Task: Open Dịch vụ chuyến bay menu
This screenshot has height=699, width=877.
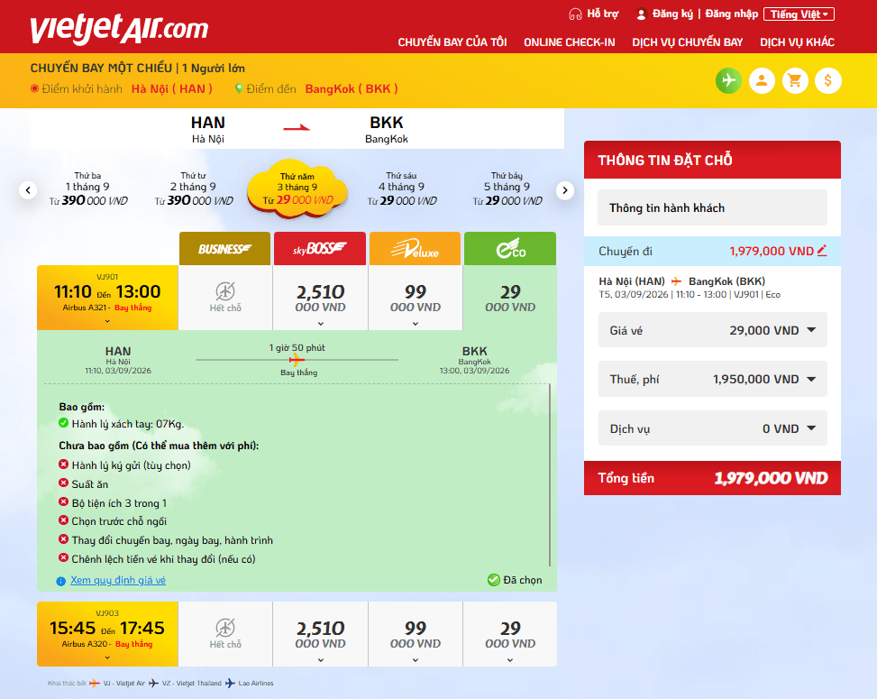Action: pyautogui.click(x=688, y=42)
